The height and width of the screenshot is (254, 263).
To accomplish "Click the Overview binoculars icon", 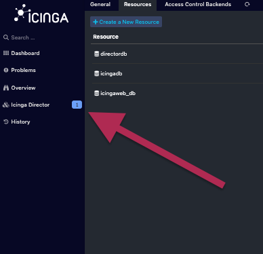I will pos(6,88).
